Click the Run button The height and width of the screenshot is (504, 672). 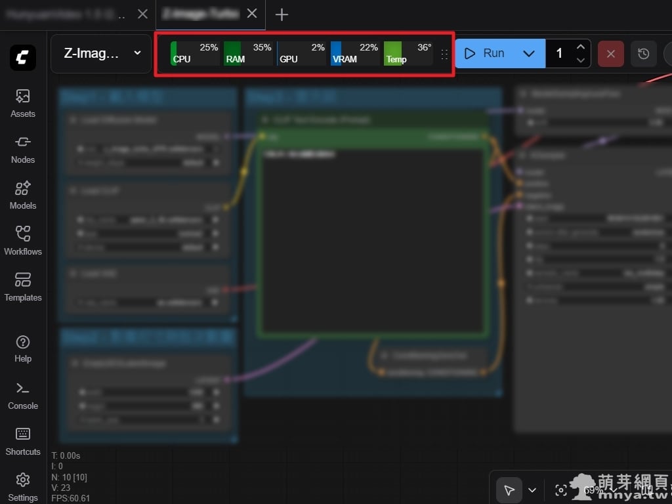point(484,54)
